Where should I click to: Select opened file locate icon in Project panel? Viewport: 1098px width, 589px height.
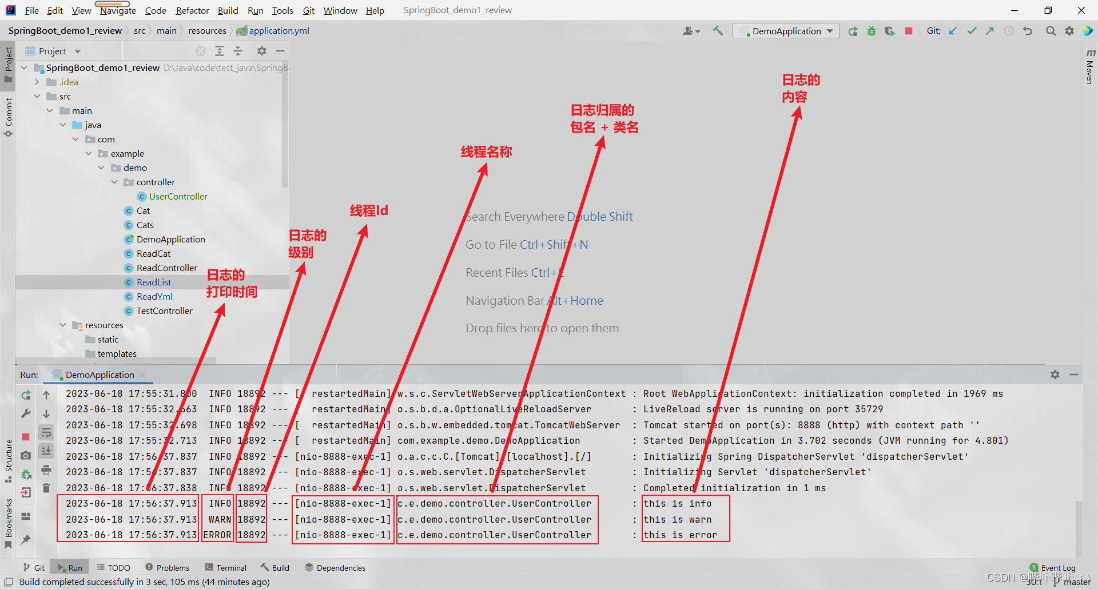[201, 51]
